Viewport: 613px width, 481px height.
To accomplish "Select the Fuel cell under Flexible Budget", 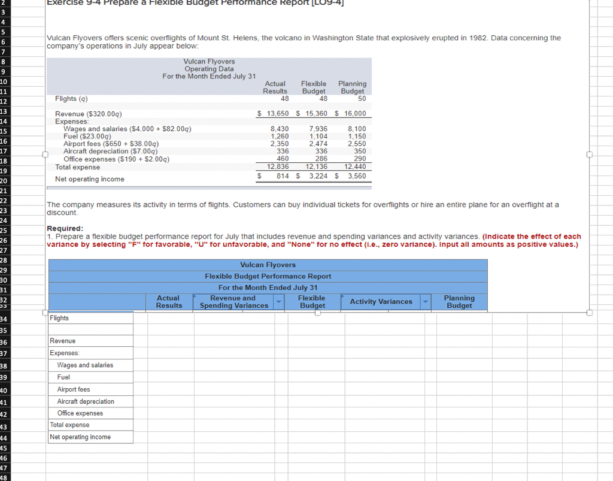I will tap(311, 377).
